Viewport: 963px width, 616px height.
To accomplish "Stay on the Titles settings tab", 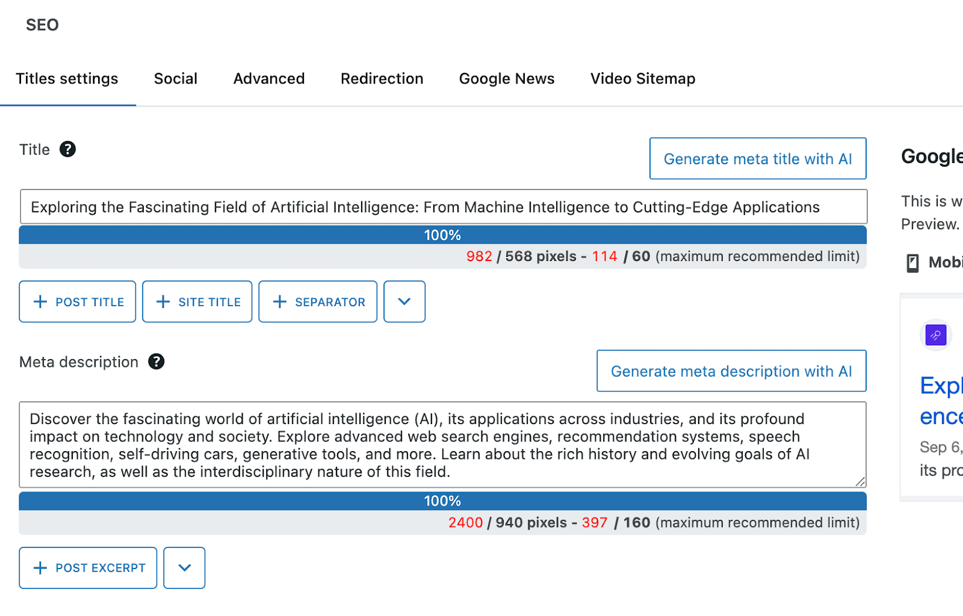I will coord(67,78).
